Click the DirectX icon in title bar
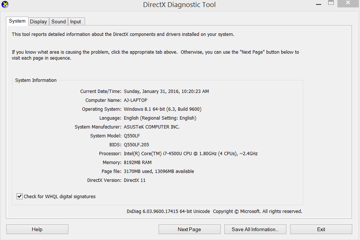Viewport: 360px width, 240px height. point(5,4)
